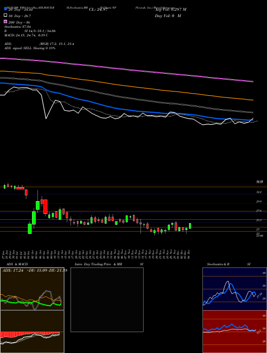267x353 pixels.
Task: Click the '-DY: 21.38' value in ADX panel
Action: coord(57,271)
